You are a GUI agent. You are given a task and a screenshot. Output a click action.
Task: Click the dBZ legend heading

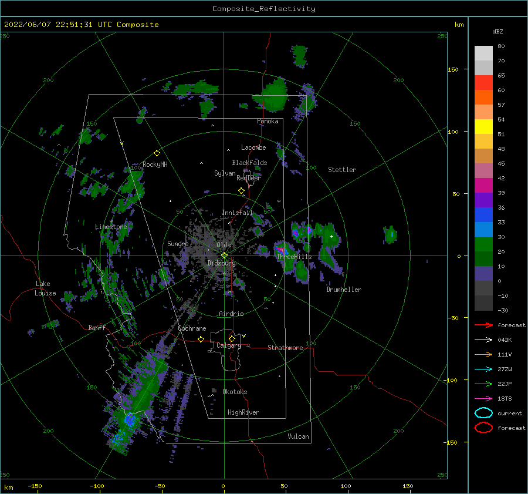497,31
